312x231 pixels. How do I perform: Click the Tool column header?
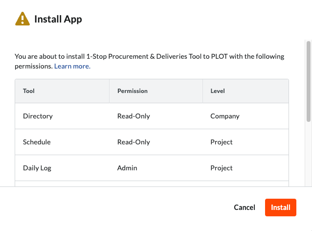click(29, 91)
